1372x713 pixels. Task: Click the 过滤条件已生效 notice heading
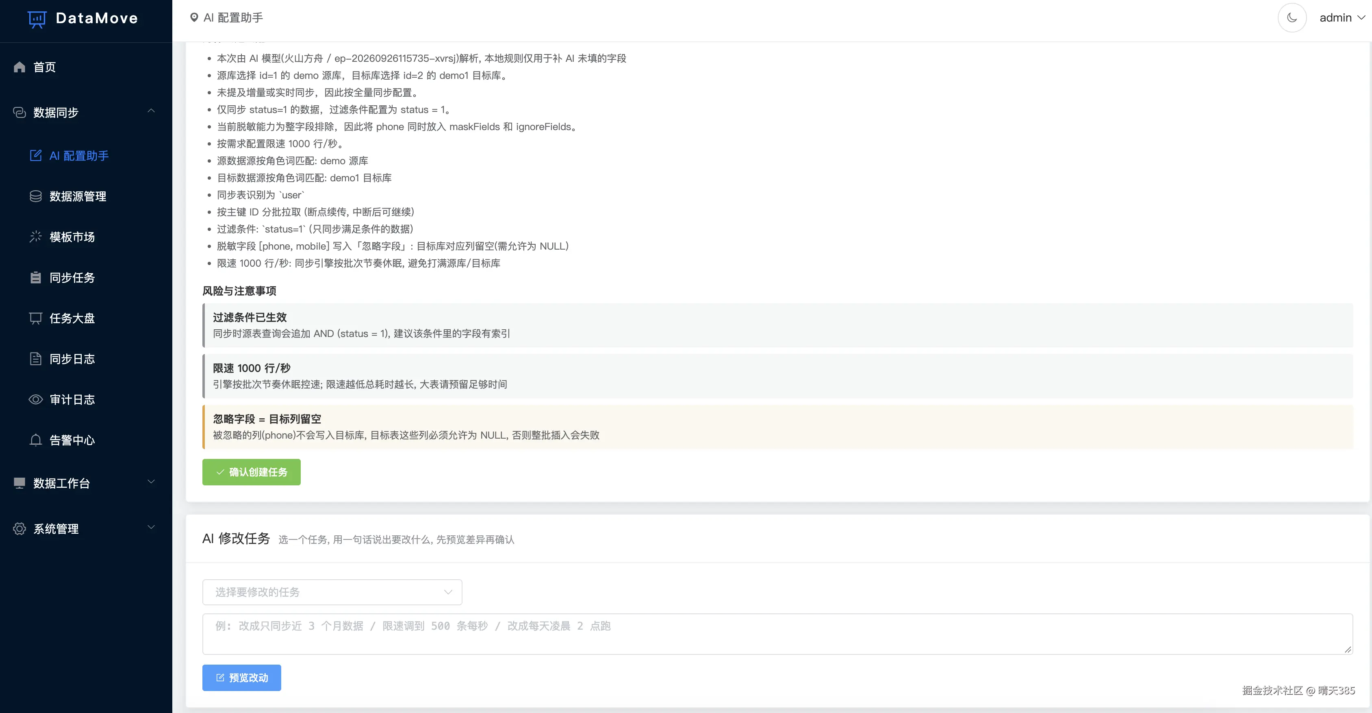250,317
